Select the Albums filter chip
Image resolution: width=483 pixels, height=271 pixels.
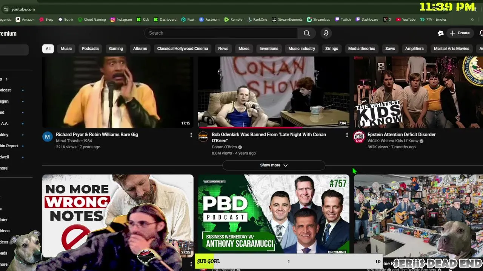coord(140,49)
